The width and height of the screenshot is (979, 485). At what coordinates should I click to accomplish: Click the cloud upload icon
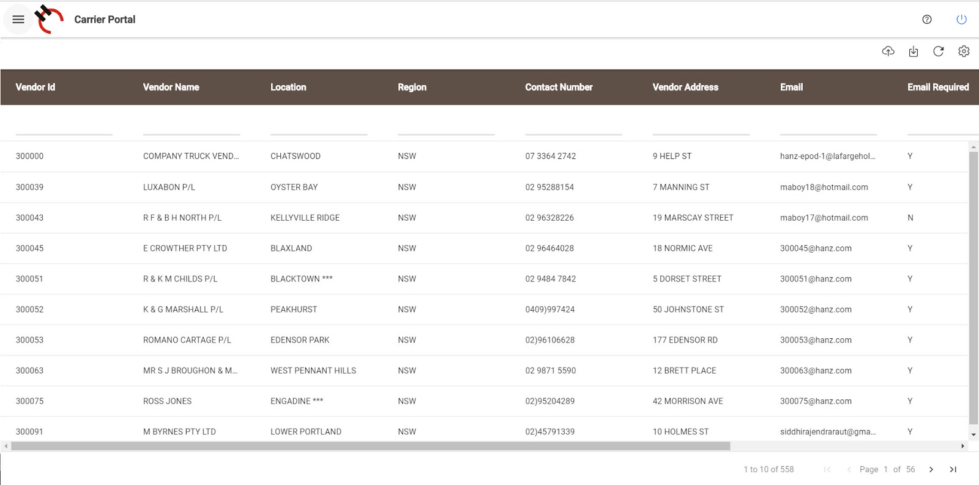pos(888,51)
